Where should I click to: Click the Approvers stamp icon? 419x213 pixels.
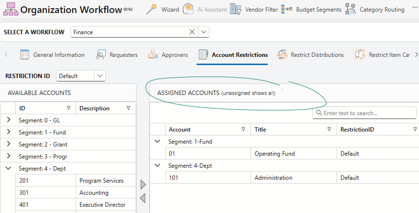(153, 55)
